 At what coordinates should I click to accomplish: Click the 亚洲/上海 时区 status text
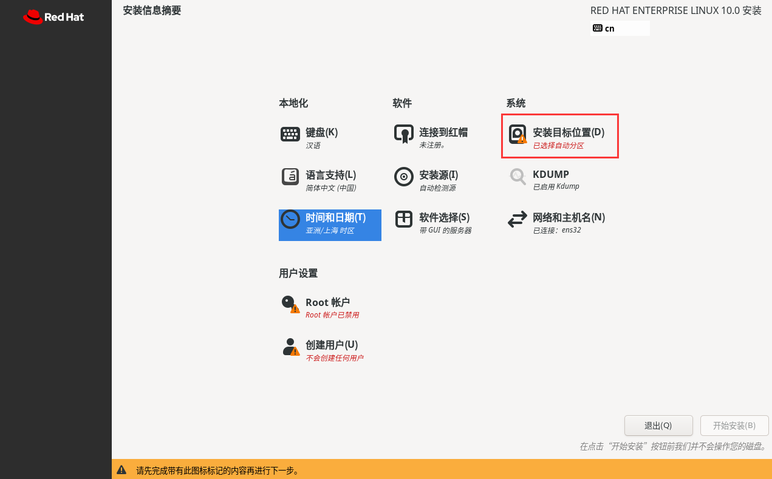tap(330, 231)
